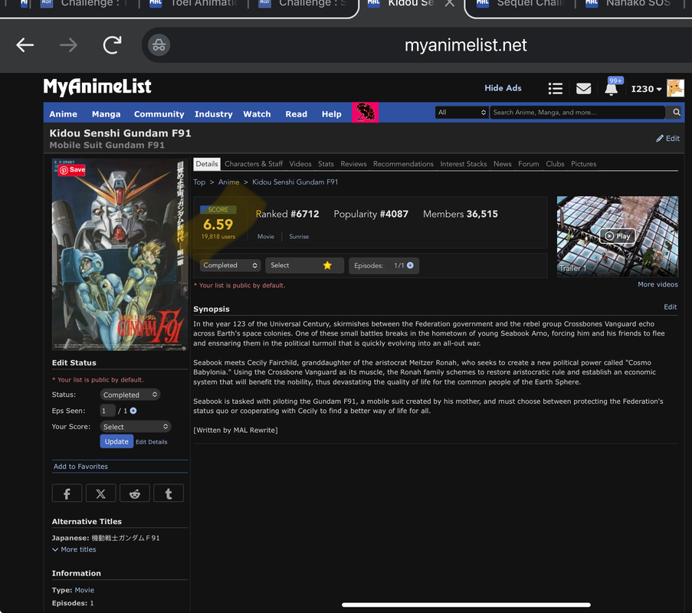Click Hide Ads link
The image size is (692, 613).
[503, 88]
